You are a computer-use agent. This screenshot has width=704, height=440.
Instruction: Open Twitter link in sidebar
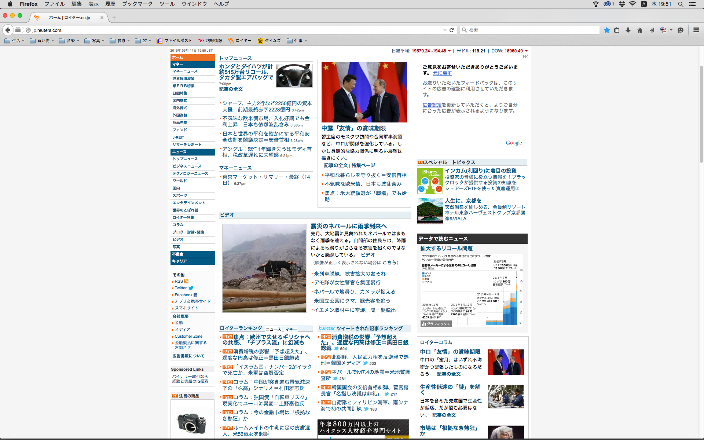click(181, 288)
